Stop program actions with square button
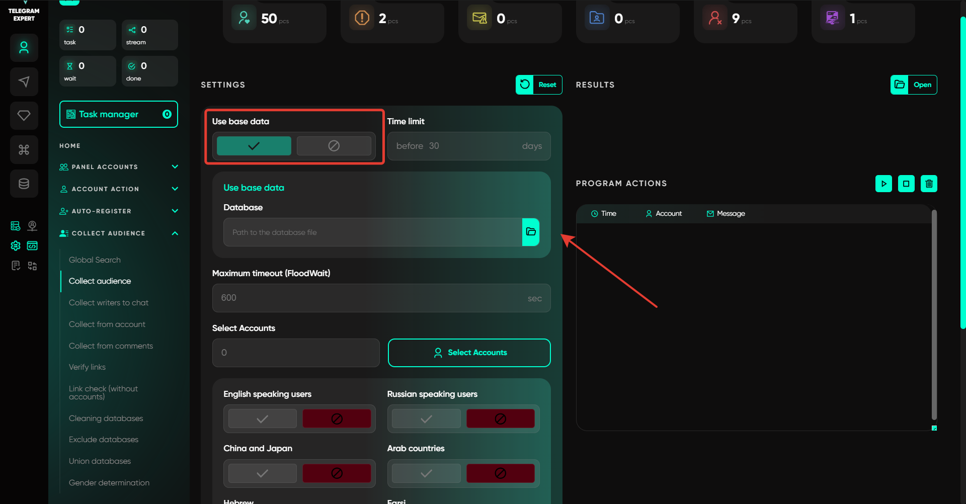 tap(906, 184)
